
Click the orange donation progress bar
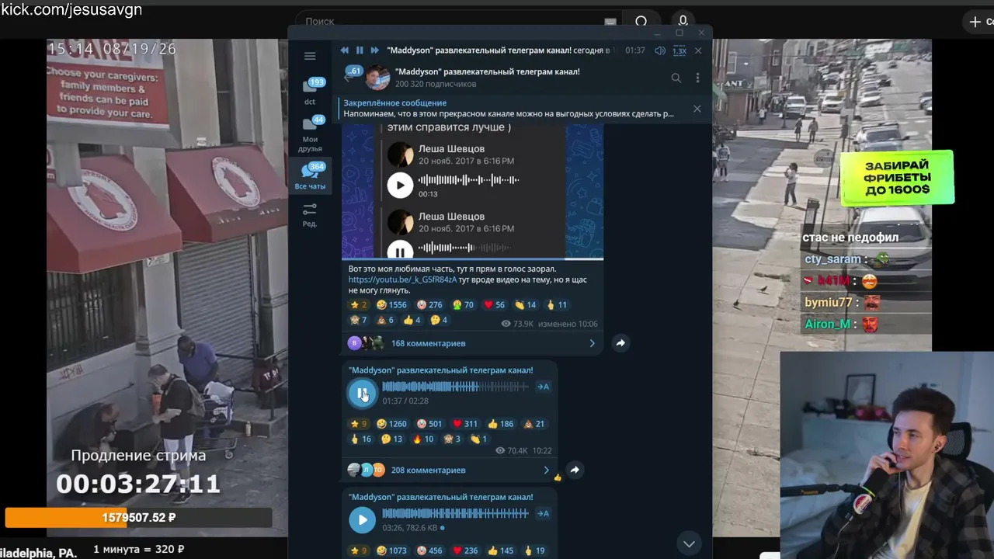pyautogui.click(x=138, y=517)
